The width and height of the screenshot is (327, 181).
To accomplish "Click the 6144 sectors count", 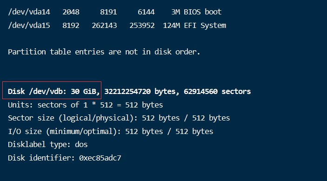I will click(146, 12).
